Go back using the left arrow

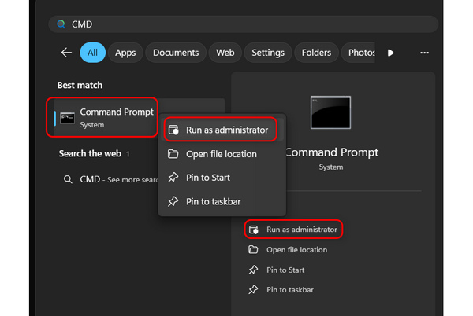click(x=66, y=53)
